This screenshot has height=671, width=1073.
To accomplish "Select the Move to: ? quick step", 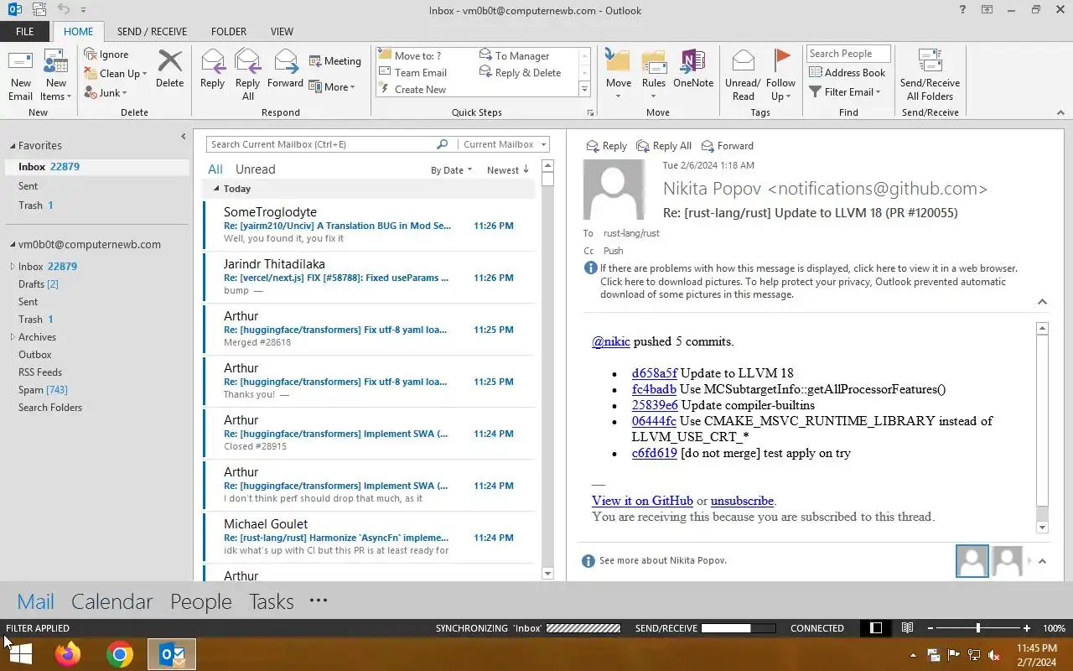I will click(x=411, y=55).
